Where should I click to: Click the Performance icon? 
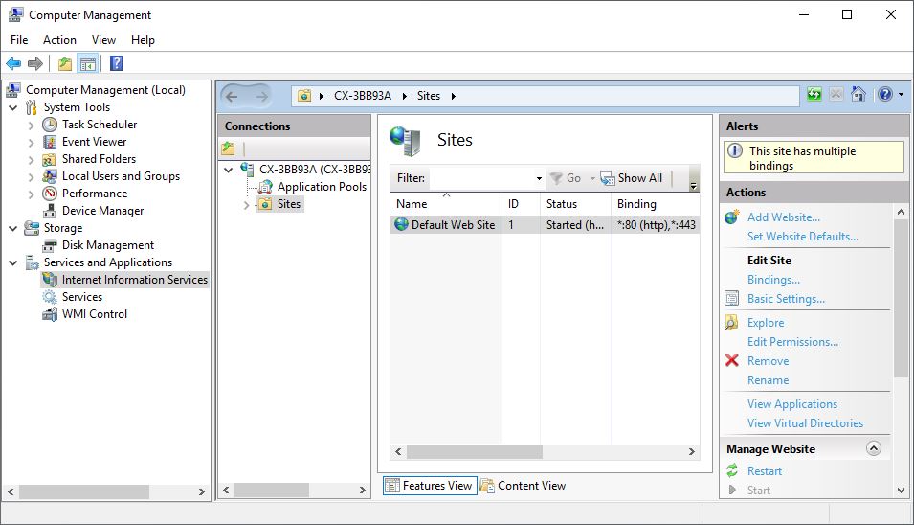(x=50, y=194)
